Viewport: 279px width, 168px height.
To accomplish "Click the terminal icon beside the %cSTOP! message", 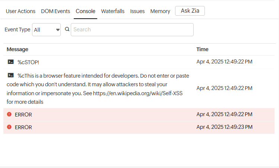I will 10,62.
